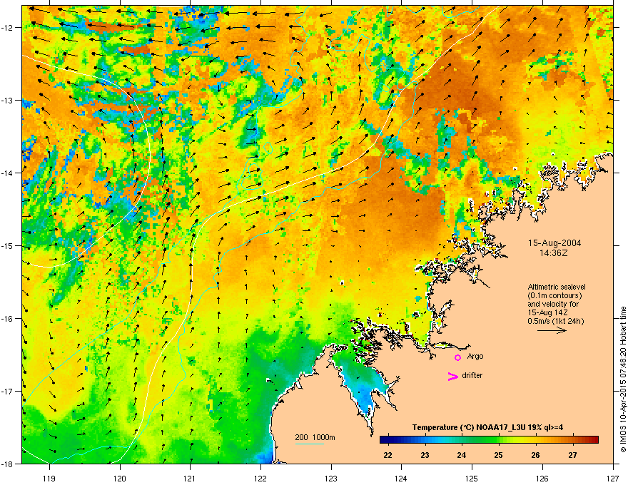Click the longitude axis label 126
The height and width of the screenshot is (485, 628).
[x=542, y=478]
